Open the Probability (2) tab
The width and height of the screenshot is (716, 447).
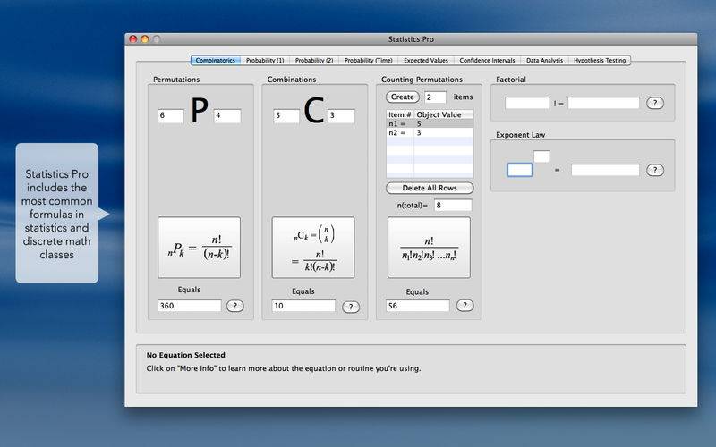pyautogui.click(x=314, y=60)
